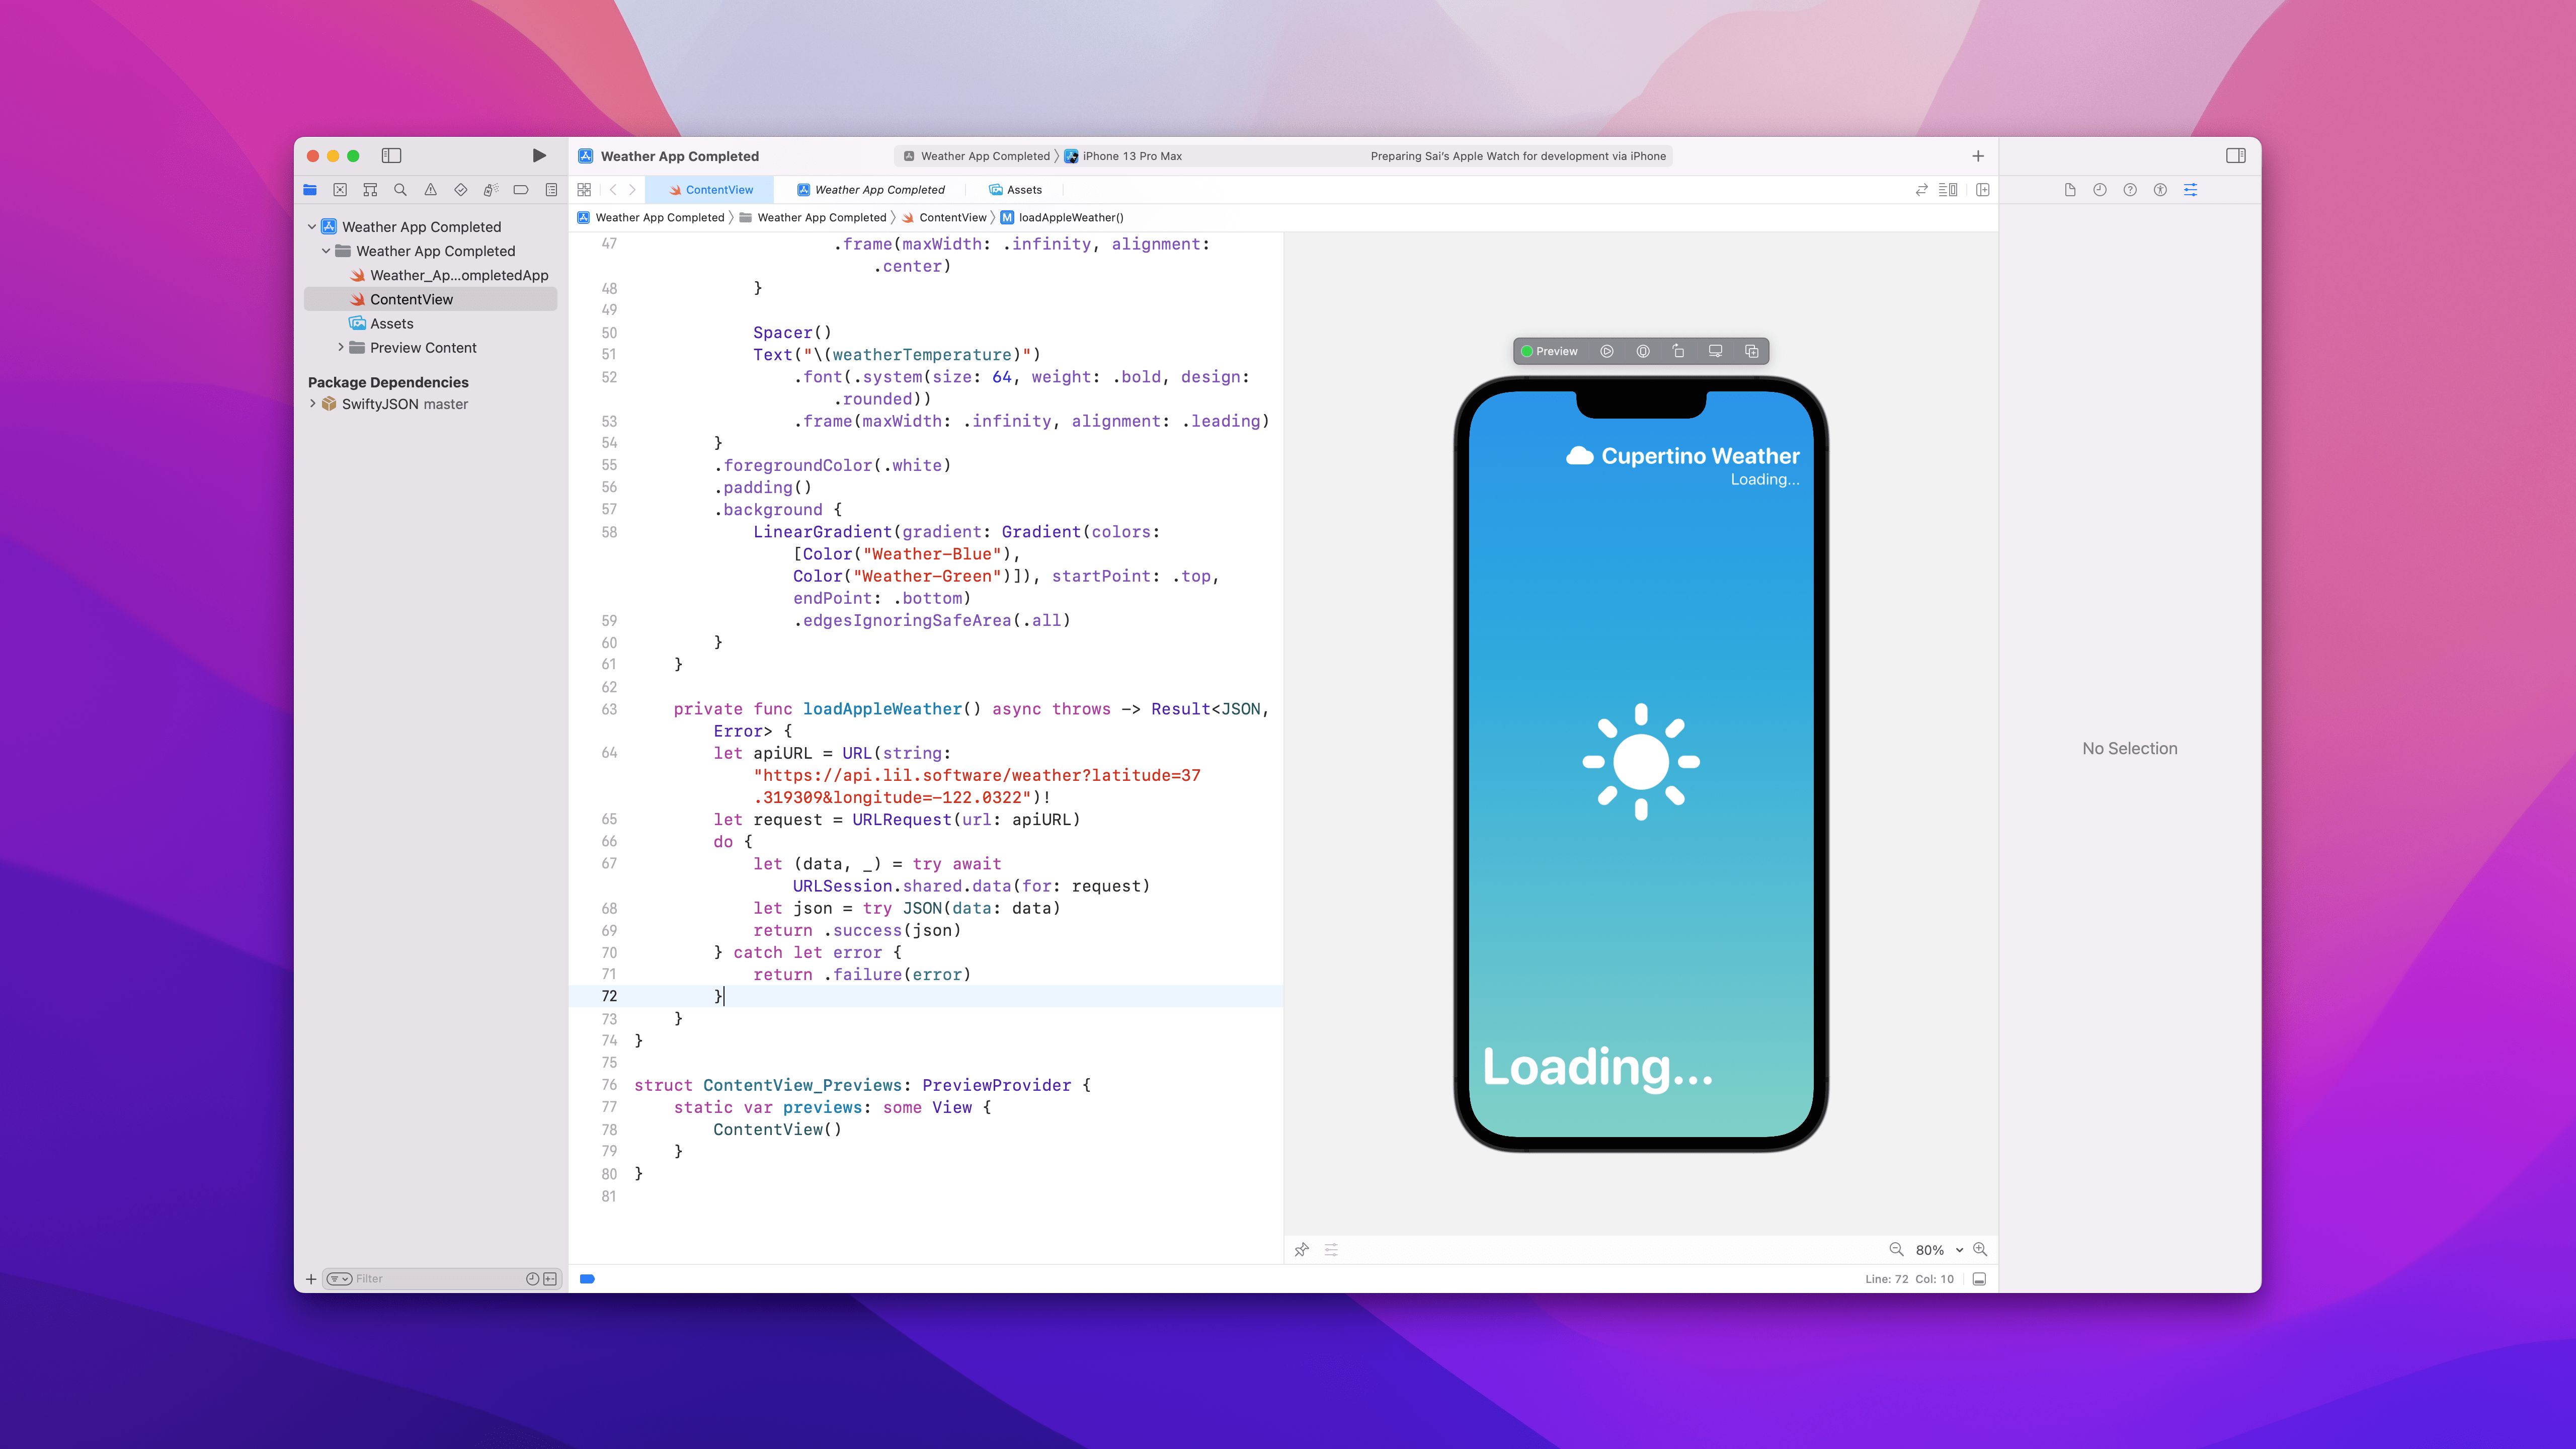The image size is (2576, 1449).
Task: Open the Attributes inspector icon
Action: [x=2190, y=189]
